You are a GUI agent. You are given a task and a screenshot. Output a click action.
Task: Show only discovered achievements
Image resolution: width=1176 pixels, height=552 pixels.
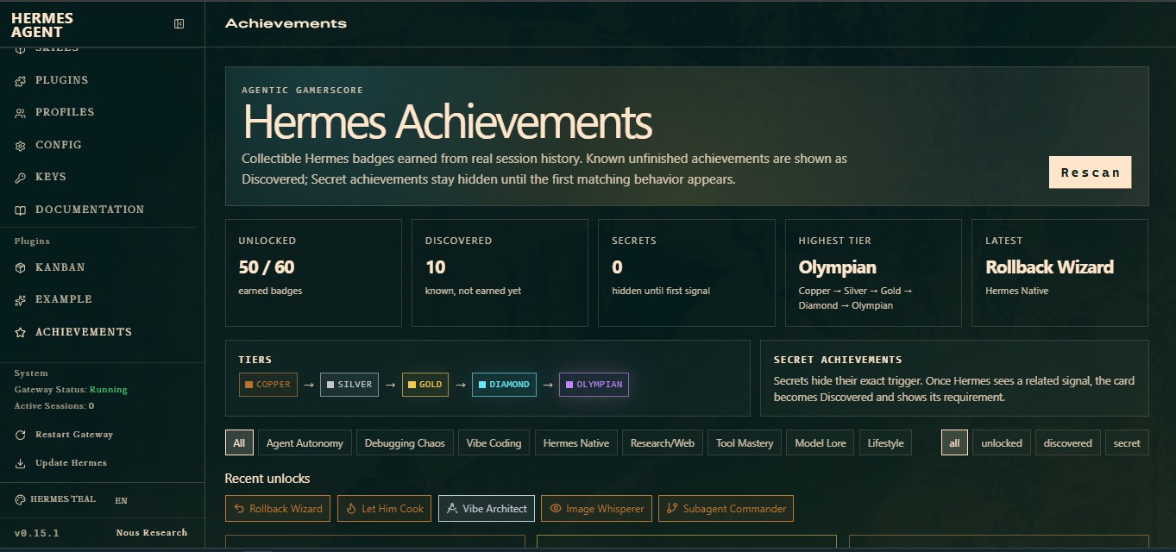point(1067,443)
